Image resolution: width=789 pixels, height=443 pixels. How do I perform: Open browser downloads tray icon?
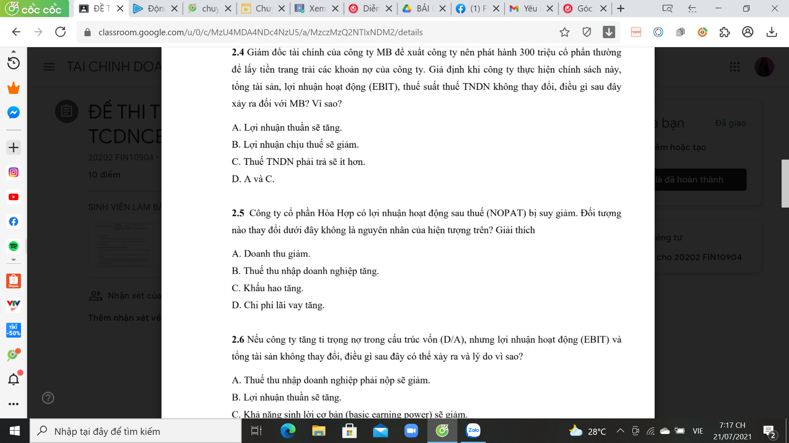tap(772, 32)
